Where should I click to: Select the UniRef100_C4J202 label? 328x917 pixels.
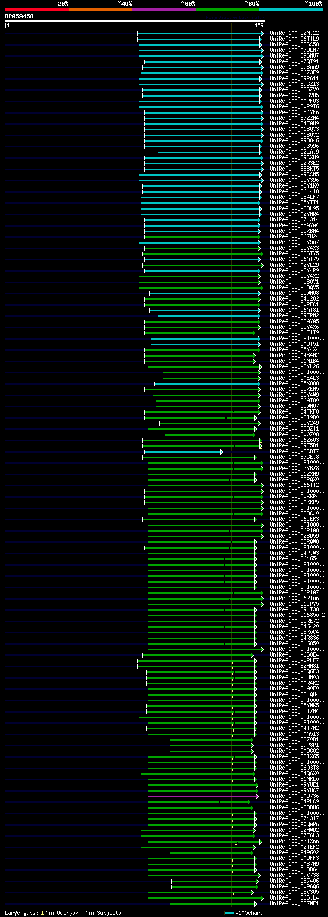click(295, 298)
